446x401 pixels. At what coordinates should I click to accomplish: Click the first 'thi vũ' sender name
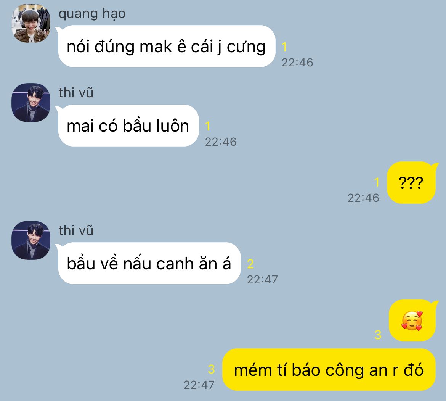click(x=76, y=93)
